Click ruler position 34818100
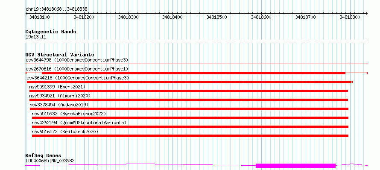Image resolution: width=380 pixels, height=170 pixels. pos(39,17)
